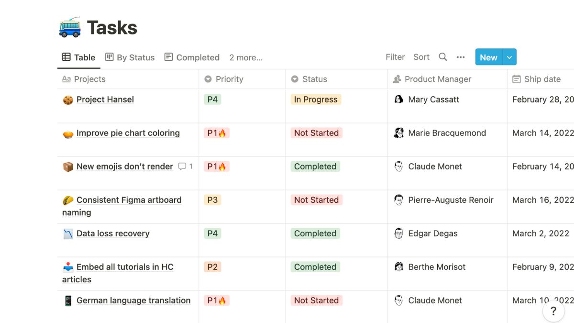
Task: Expand the '2 more...' views list
Action: (246, 57)
